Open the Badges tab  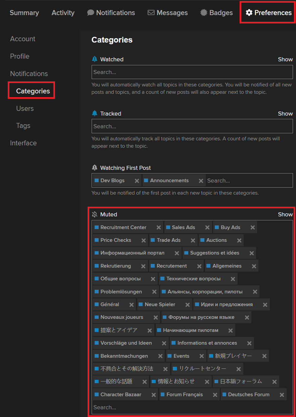(x=216, y=13)
